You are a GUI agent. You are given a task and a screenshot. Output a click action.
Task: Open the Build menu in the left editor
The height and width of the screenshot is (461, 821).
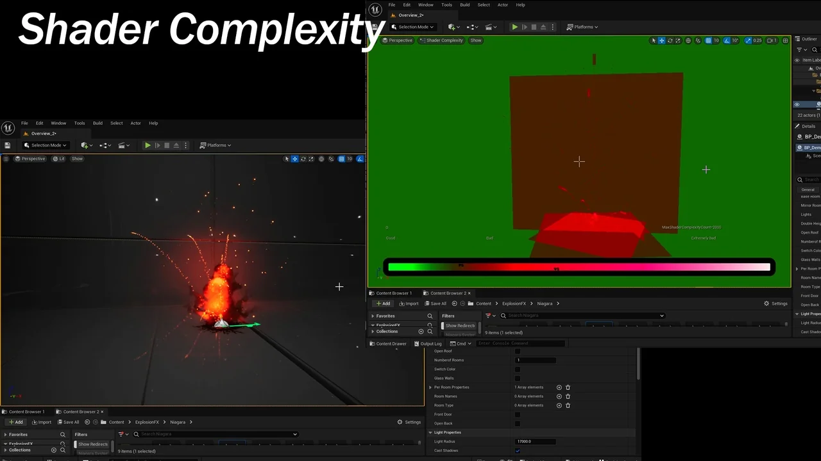click(x=97, y=123)
